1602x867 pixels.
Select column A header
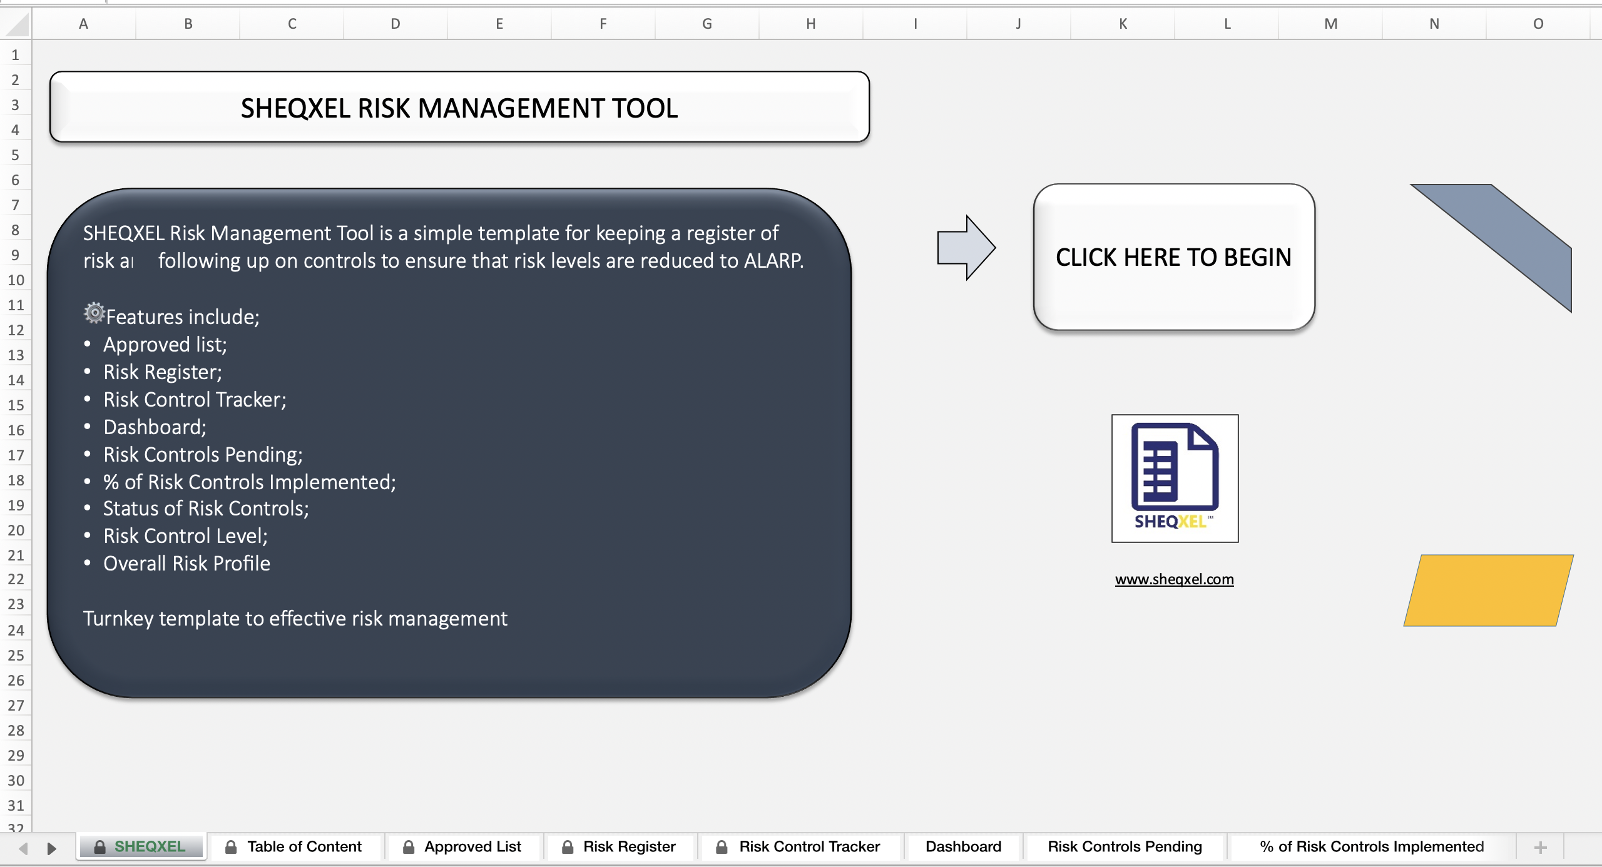[83, 24]
